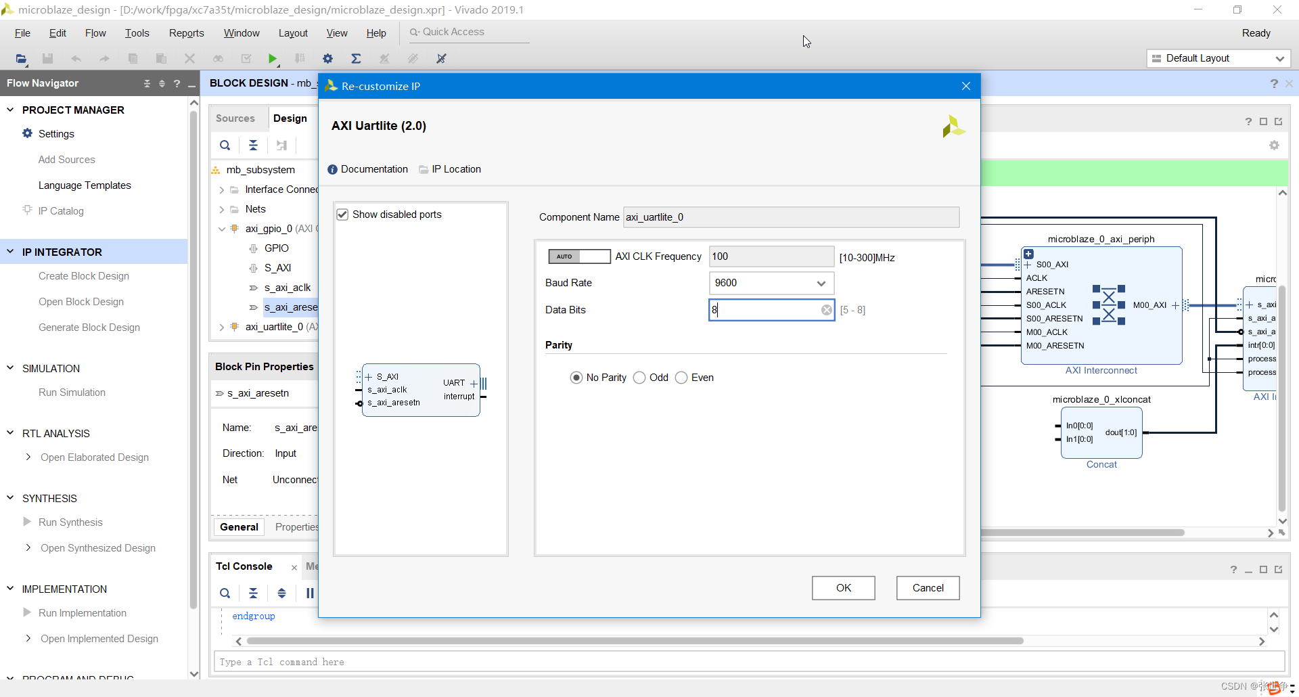Open Flow Navigator help question mark
1299x697 pixels.
pos(177,83)
